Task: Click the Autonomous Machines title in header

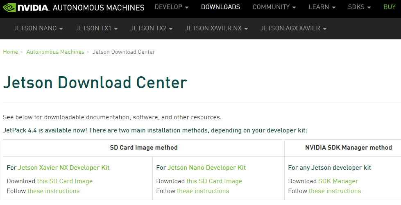Action: [98, 8]
